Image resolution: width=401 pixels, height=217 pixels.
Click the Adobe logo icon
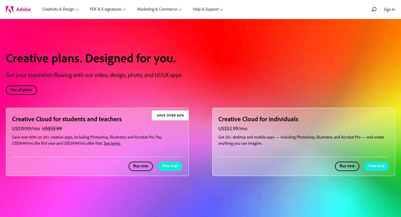(9, 9)
